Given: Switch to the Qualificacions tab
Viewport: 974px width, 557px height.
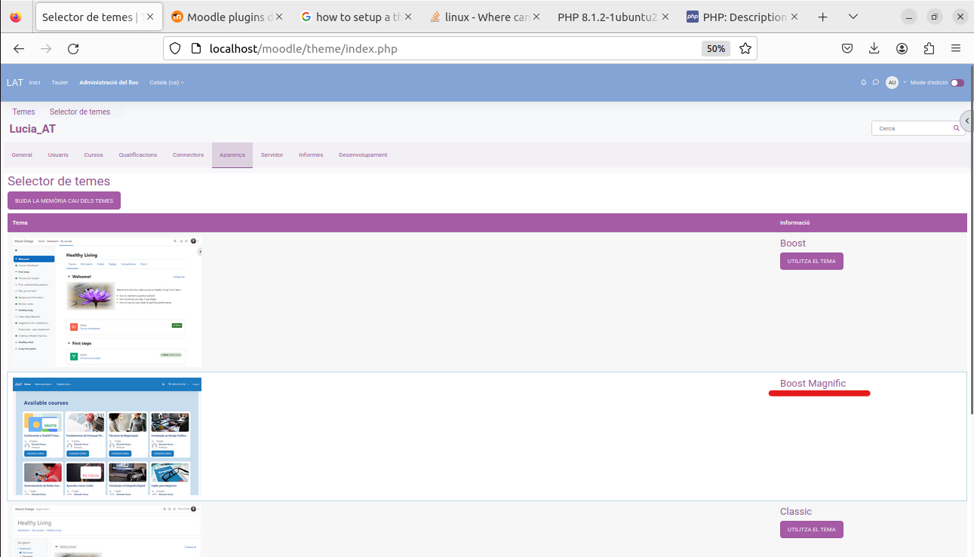Looking at the screenshot, I should point(137,155).
